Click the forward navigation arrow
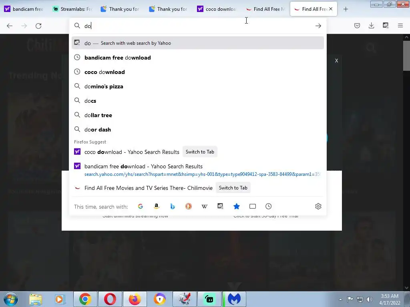Screen dimensions: 410x307 pos(24,26)
